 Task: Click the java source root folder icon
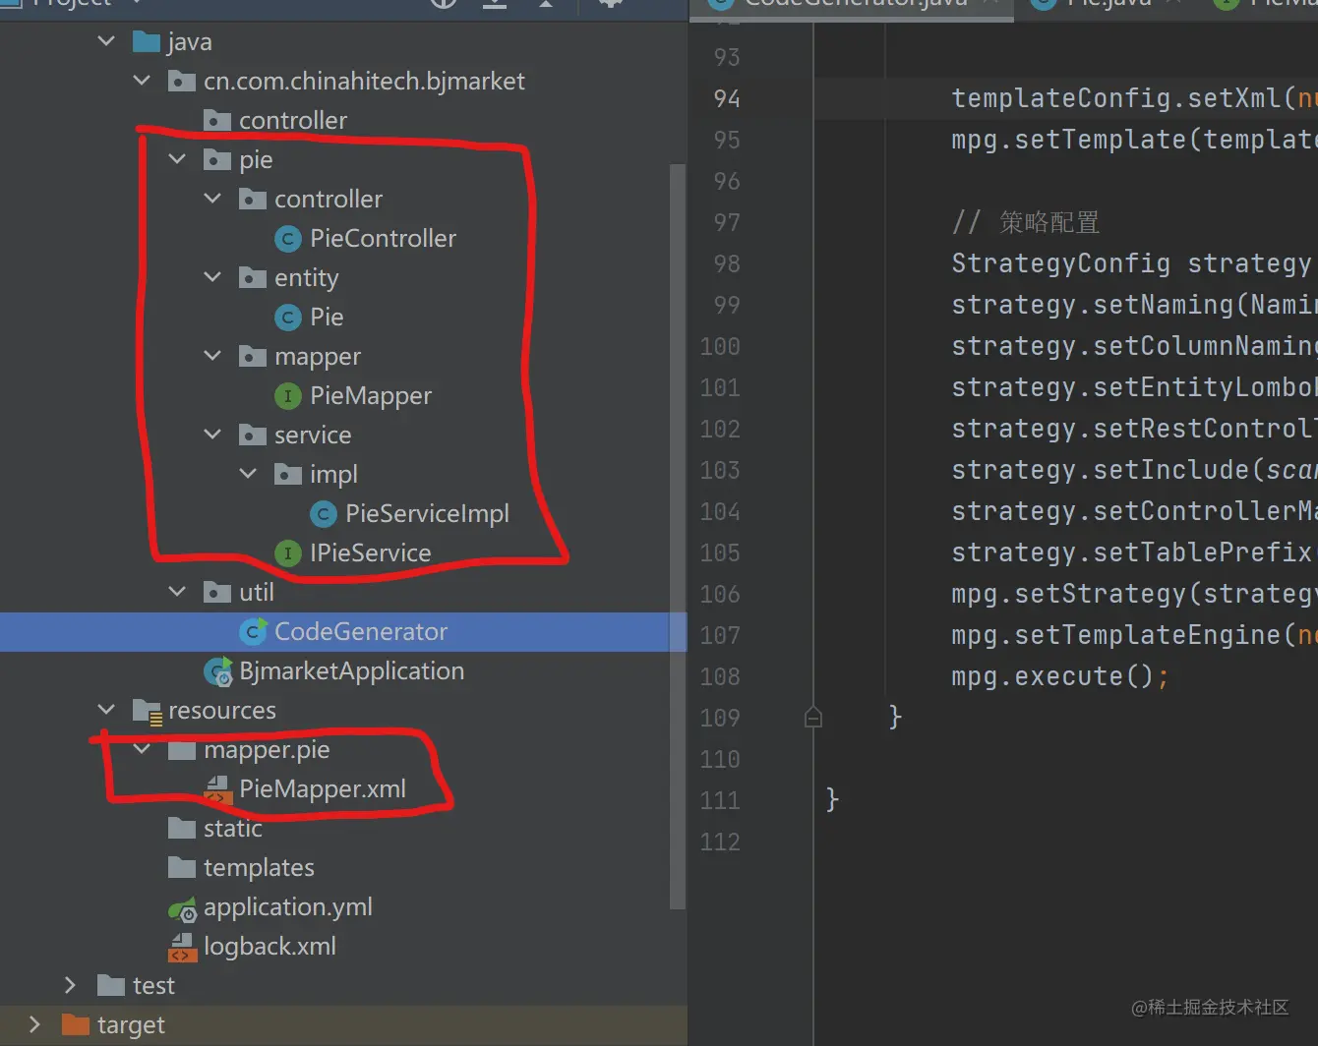pos(146,41)
